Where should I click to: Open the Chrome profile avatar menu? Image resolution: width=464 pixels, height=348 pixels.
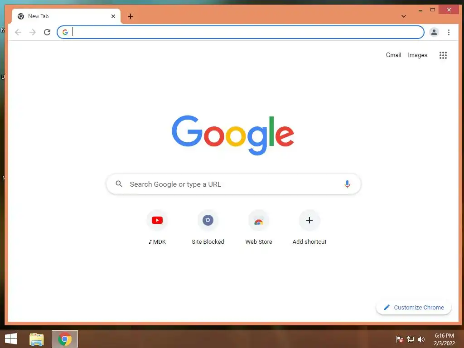point(434,32)
